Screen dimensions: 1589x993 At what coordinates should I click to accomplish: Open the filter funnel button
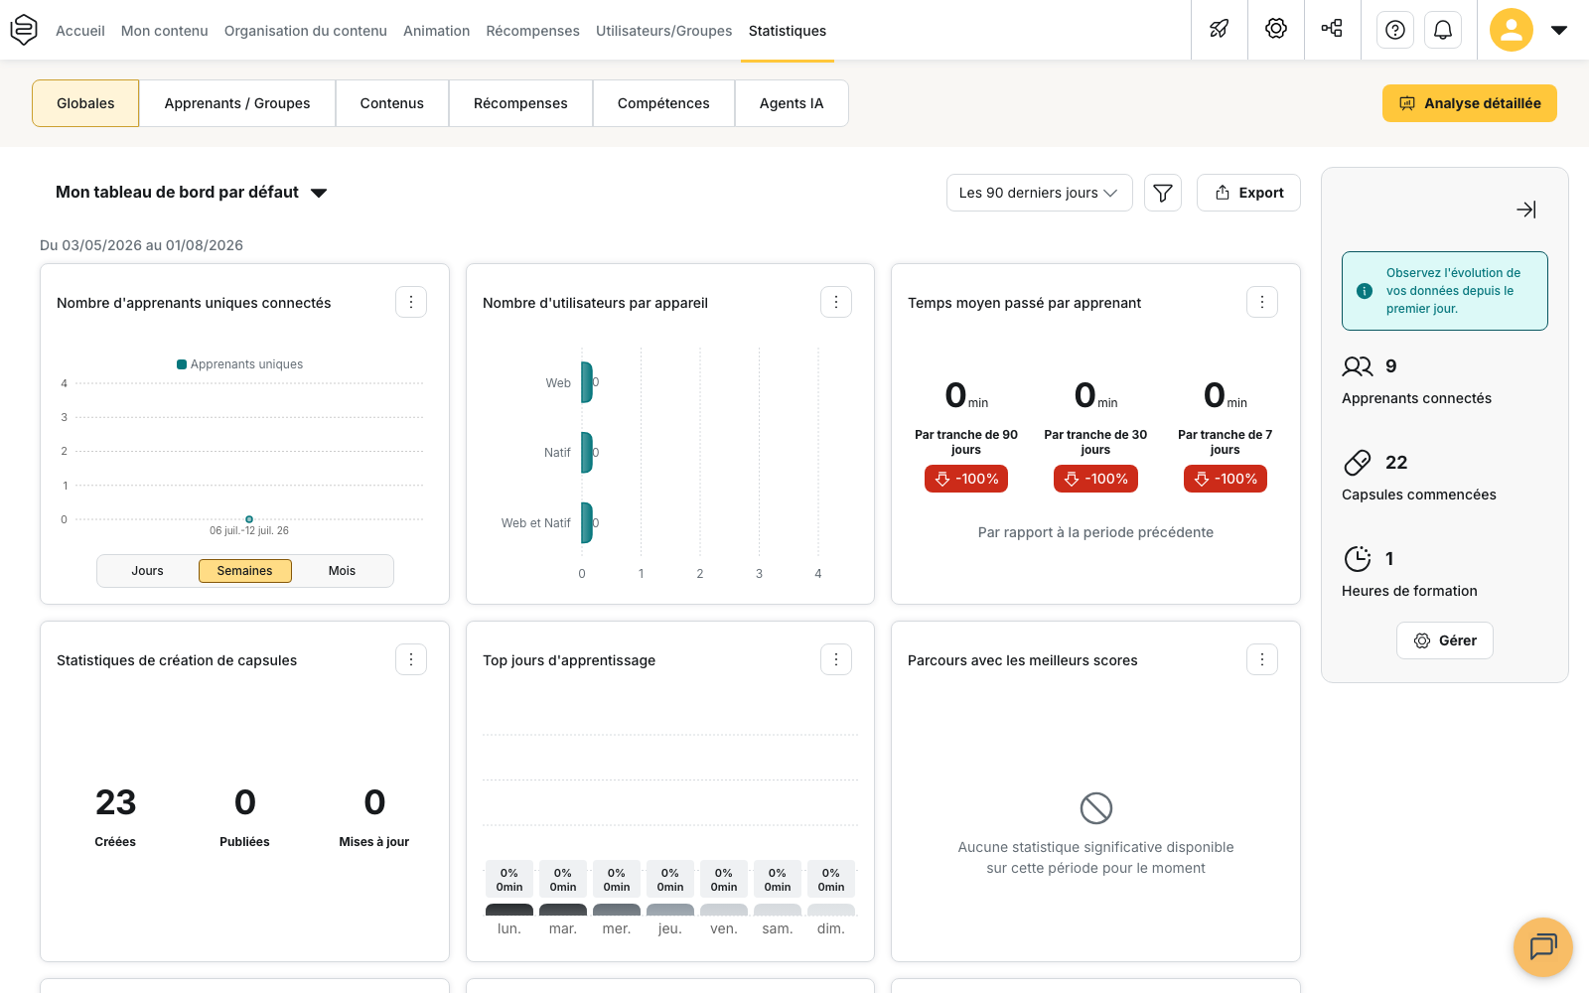tap(1163, 193)
